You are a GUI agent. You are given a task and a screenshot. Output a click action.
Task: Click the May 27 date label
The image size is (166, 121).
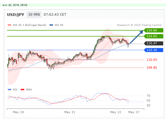tap(134, 112)
